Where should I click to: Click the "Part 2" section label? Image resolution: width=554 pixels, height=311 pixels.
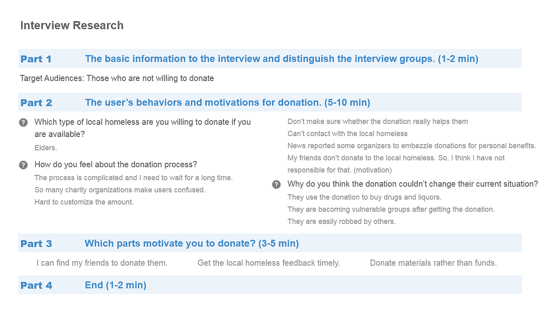(36, 103)
